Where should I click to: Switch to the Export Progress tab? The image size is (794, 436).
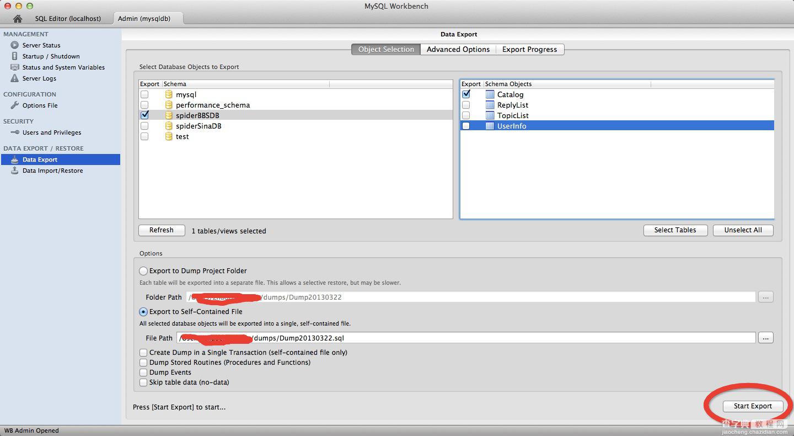tap(530, 49)
